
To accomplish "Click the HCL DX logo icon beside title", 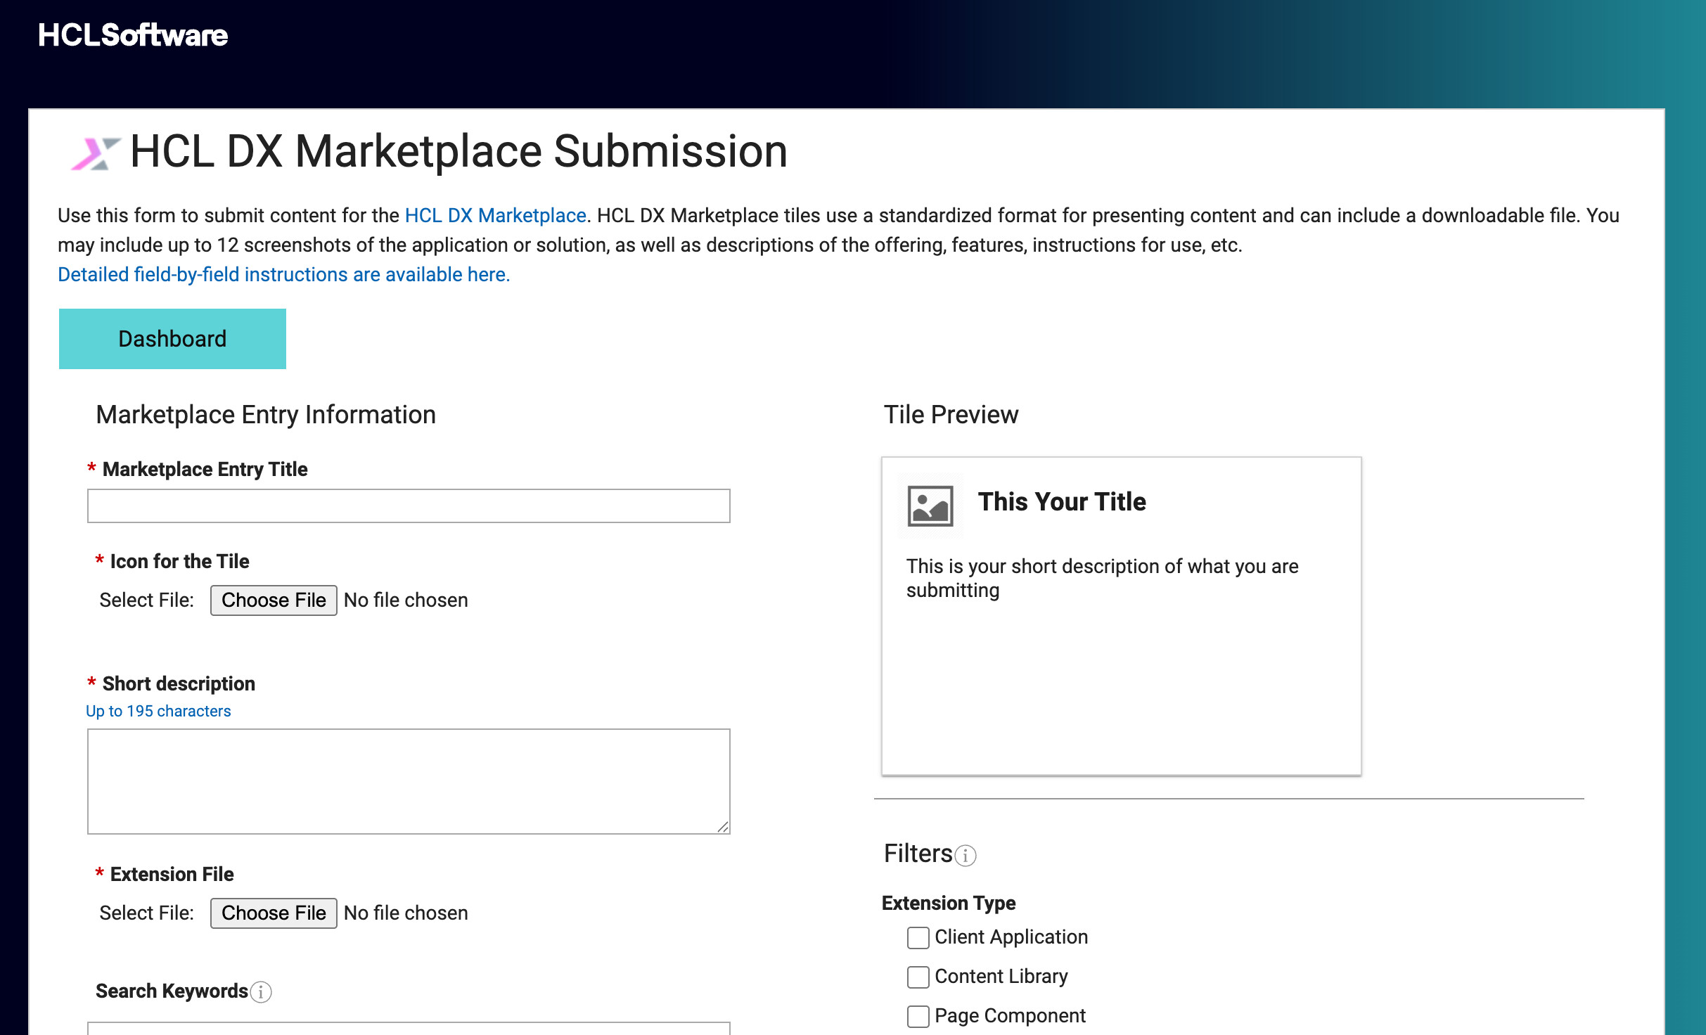I will [x=96, y=153].
